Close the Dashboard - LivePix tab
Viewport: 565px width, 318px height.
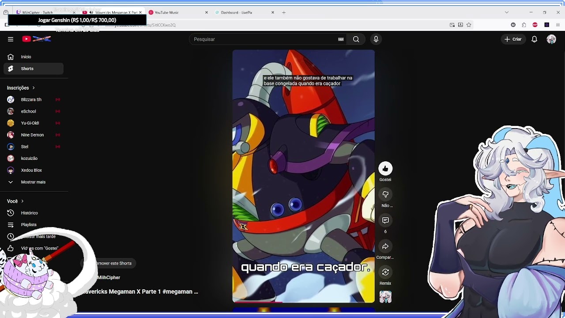pos(272,12)
